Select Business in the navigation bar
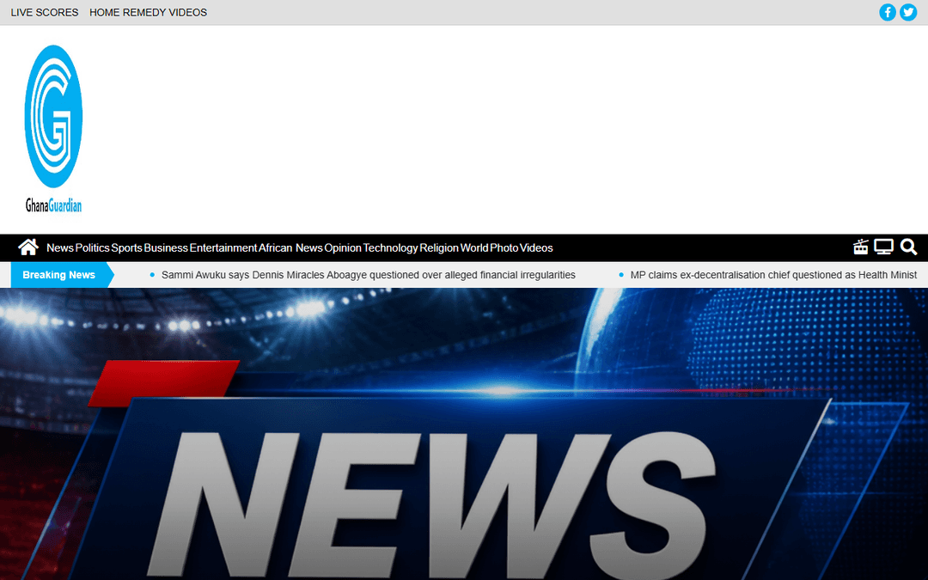Image resolution: width=928 pixels, height=580 pixels. tap(166, 248)
